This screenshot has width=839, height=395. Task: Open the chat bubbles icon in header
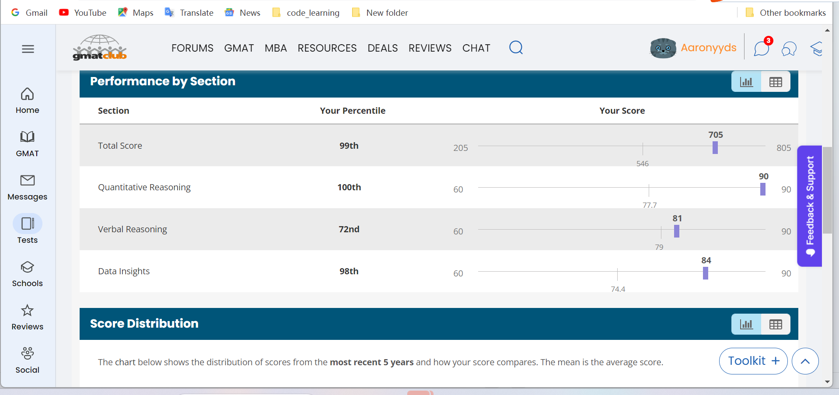pos(789,49)
